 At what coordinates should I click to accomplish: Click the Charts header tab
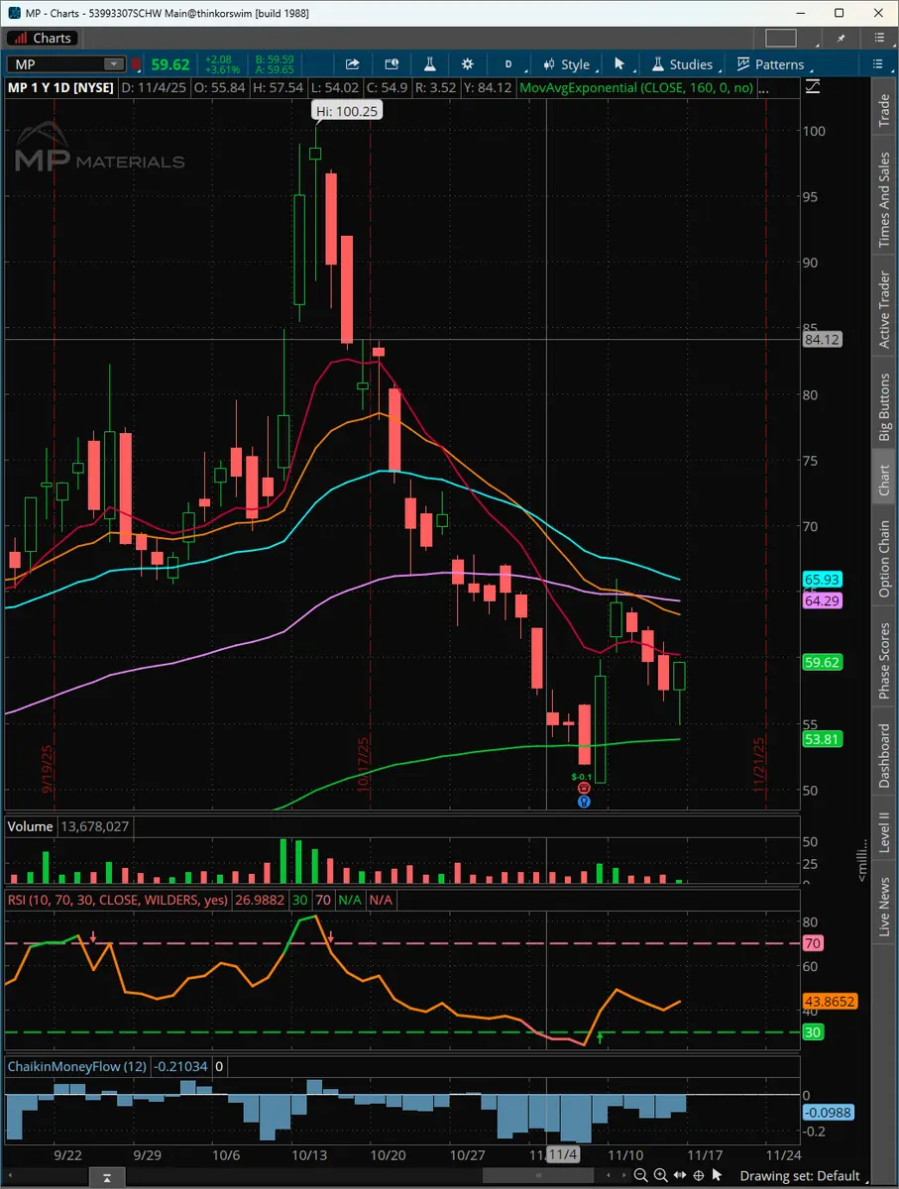tap(42, 38)
